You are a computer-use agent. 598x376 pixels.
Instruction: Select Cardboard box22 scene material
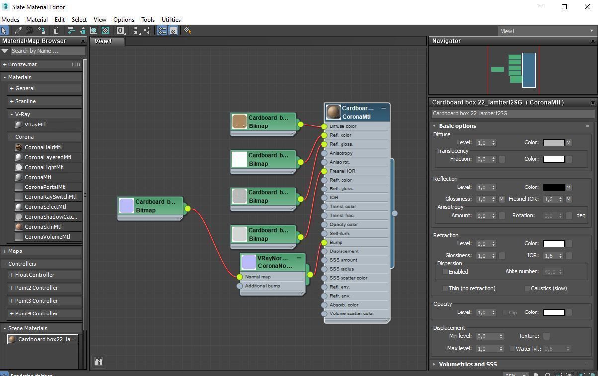coord(43,339)
